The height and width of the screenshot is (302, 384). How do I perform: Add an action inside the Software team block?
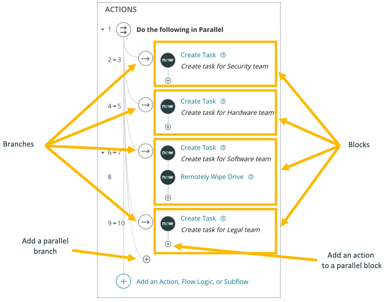(168, 198)
